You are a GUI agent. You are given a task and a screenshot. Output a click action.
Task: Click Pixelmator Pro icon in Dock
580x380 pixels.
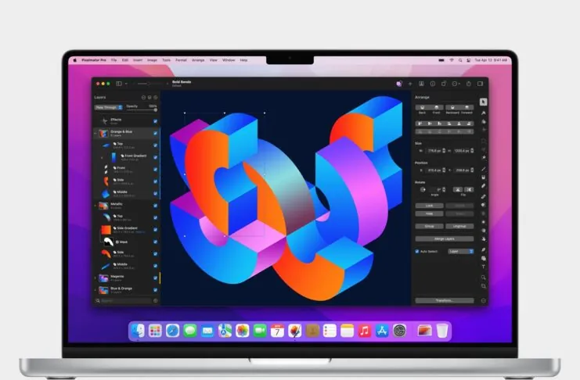pyautogui.click(x=295, y=331)
